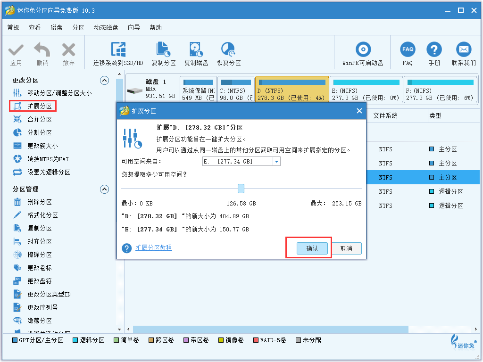Select 隐藏分区 in the sidebar
This screenshot has height=362, width=483.
(33, 321)
